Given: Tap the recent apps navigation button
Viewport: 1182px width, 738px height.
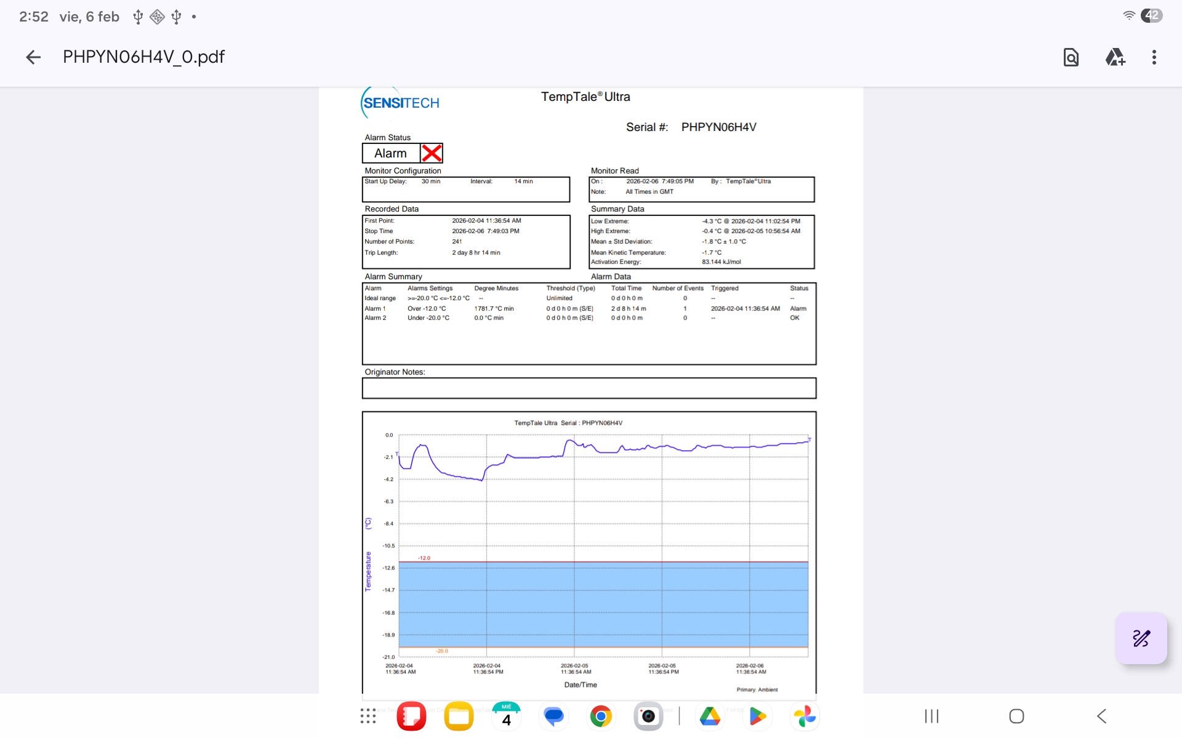Looking at the screenshot, I should (931, 716).
